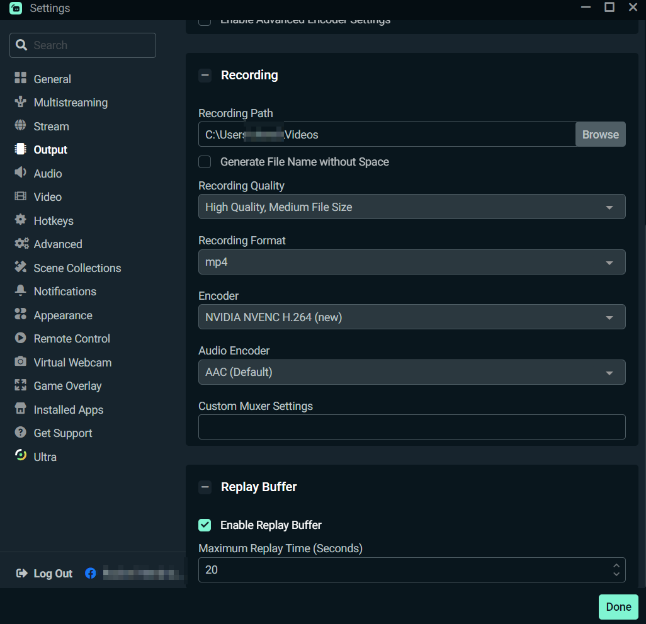Enable Generate File Name without Space
The height and width of the screenshot is (624, 646).
coord(205,162)
